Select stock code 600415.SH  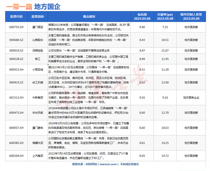click(x=16, y=70)
